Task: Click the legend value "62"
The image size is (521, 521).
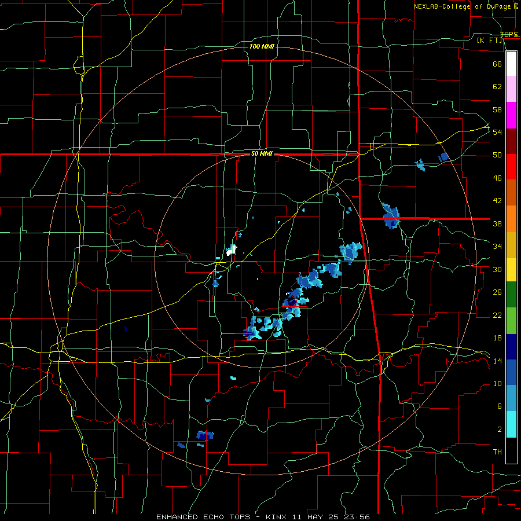Action: tap(497, 87)
